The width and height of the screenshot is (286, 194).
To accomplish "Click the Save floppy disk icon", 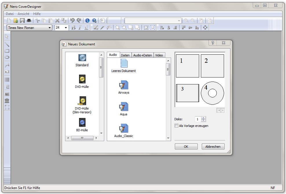I will [22, 21].
